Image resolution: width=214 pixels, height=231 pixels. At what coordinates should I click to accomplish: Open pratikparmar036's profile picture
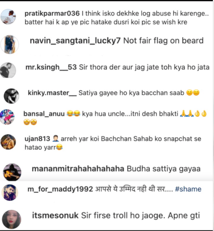point(9,17)
